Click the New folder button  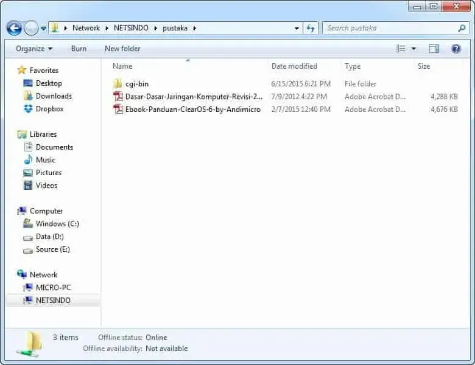122,49
